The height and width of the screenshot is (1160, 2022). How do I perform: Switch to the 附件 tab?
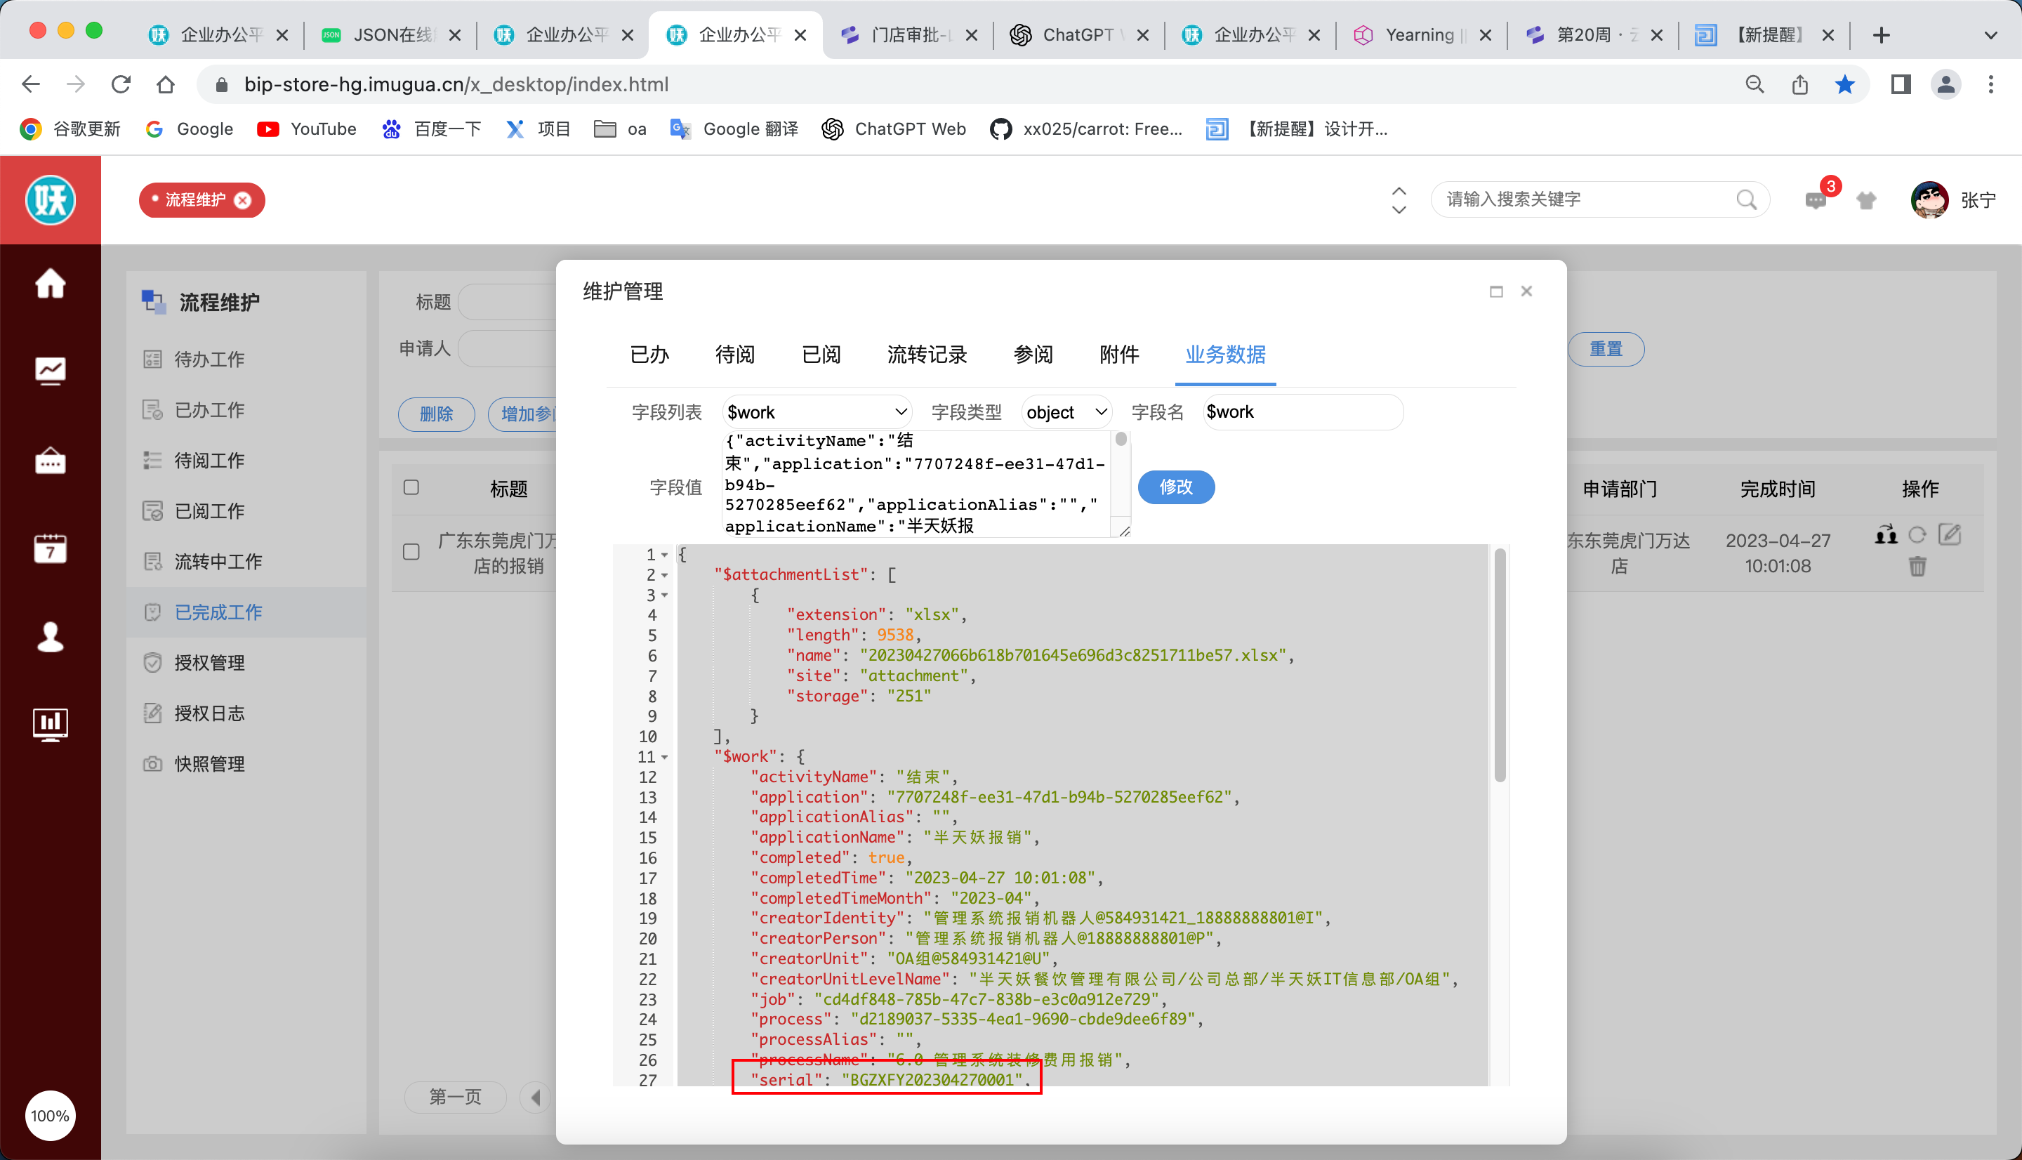pyautogui.click(x=1118, y=355)
